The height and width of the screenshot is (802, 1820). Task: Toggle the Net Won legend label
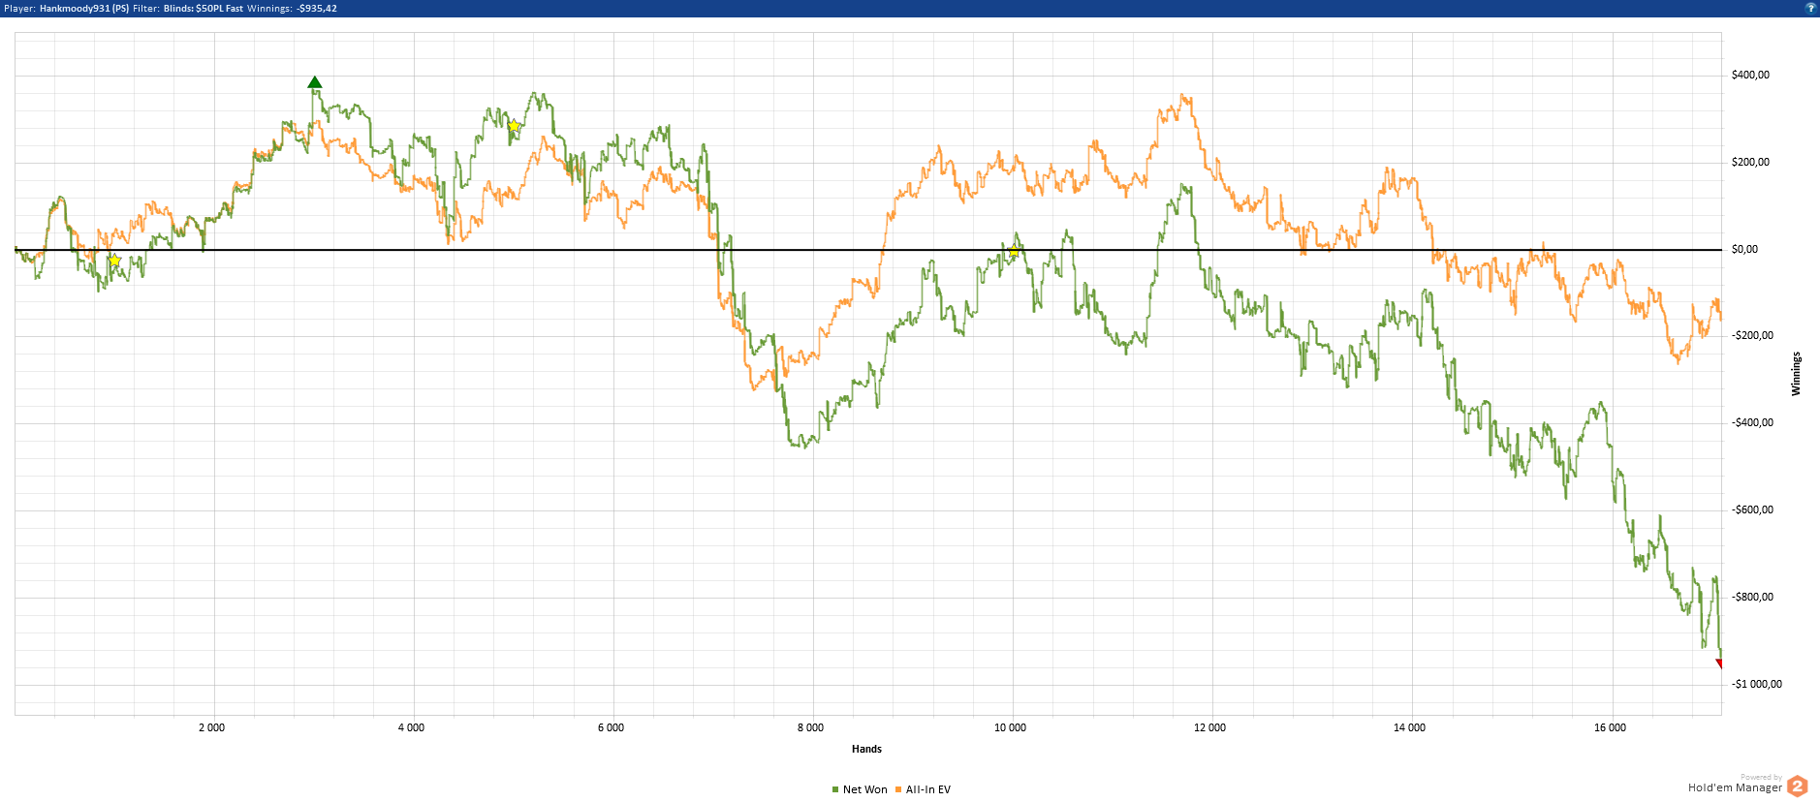point(864,789)
